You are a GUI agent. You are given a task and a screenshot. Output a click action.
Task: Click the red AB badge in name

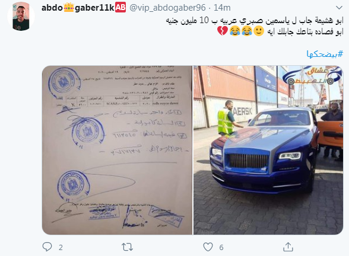[120, 7]
